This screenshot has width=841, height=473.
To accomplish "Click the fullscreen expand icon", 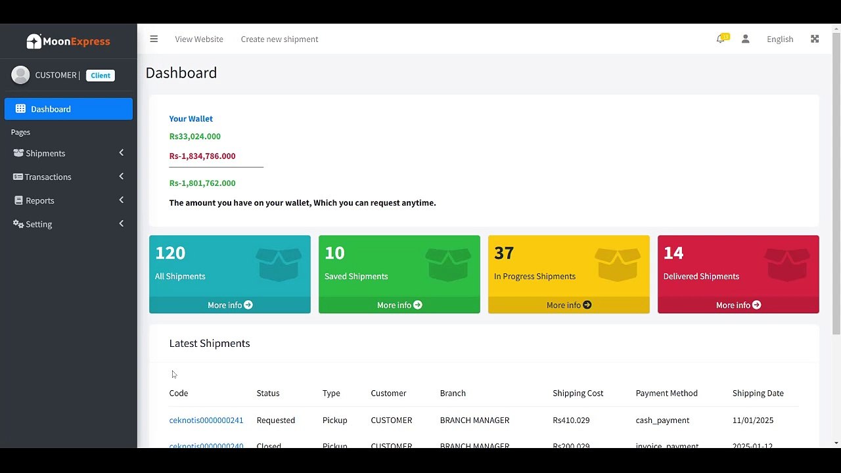I will tap(815, 39).
